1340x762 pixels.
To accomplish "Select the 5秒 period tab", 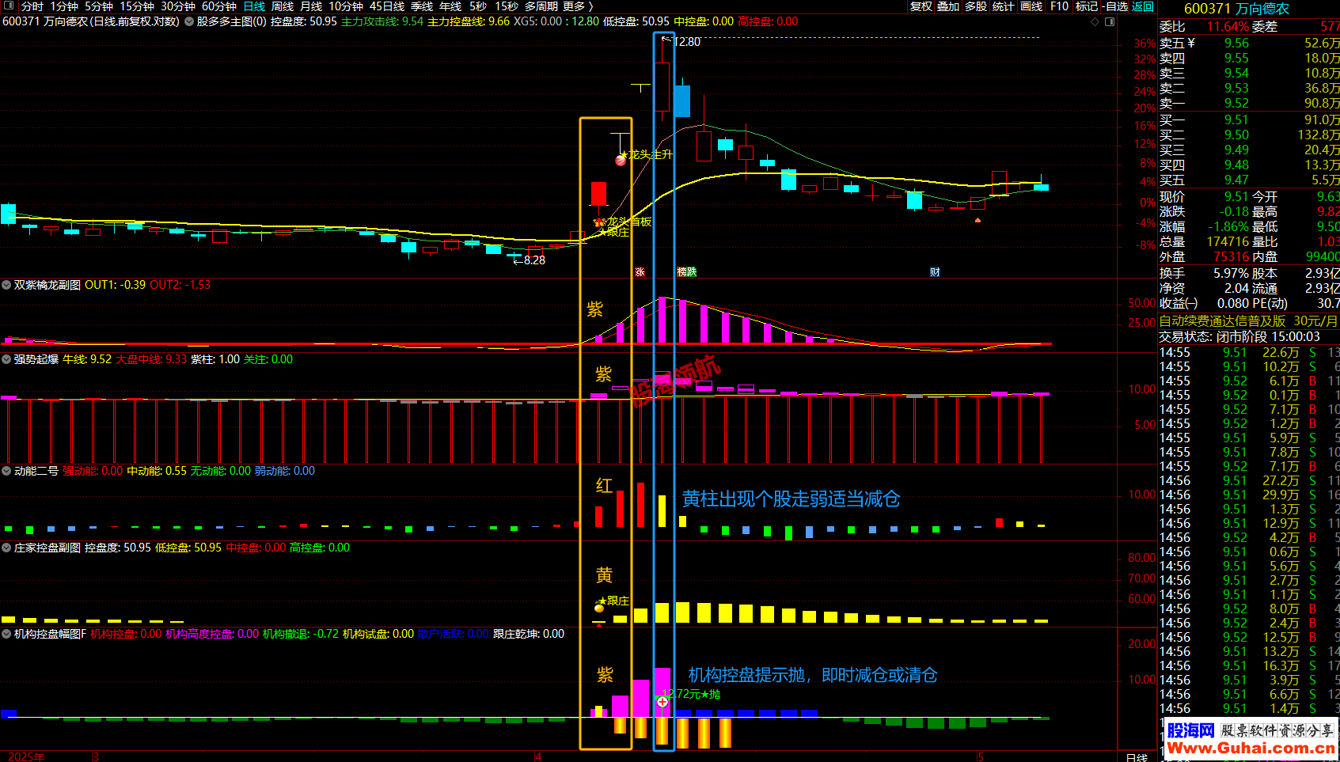I will (478, 6).
